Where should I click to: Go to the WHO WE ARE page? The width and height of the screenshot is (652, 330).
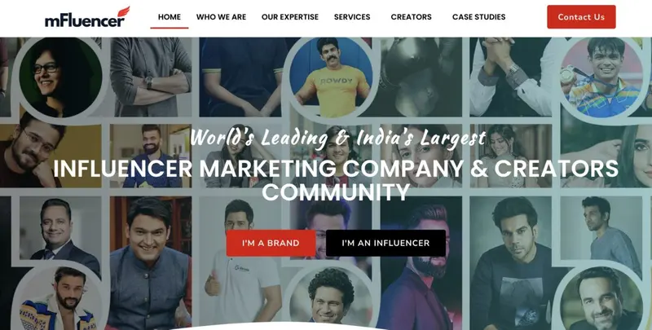tap(221, 17)
